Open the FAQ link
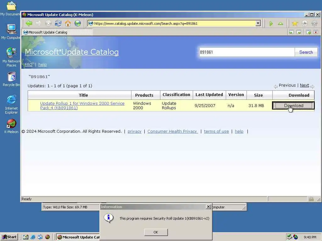This screenshot has width=322, height=241. 29,65
